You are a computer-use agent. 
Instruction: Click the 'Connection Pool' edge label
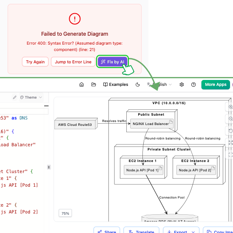click(x=172, y=197)
